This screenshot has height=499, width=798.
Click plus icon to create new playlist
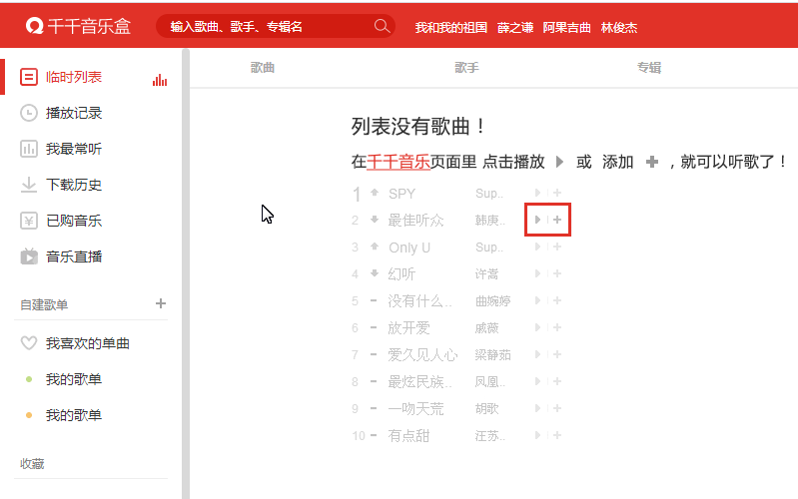tap(161, 303)
